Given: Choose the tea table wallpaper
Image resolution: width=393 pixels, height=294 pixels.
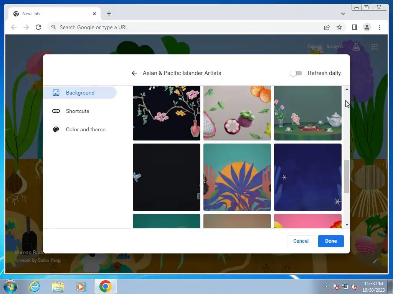Looking at the screenshot, I should (307, 113).
